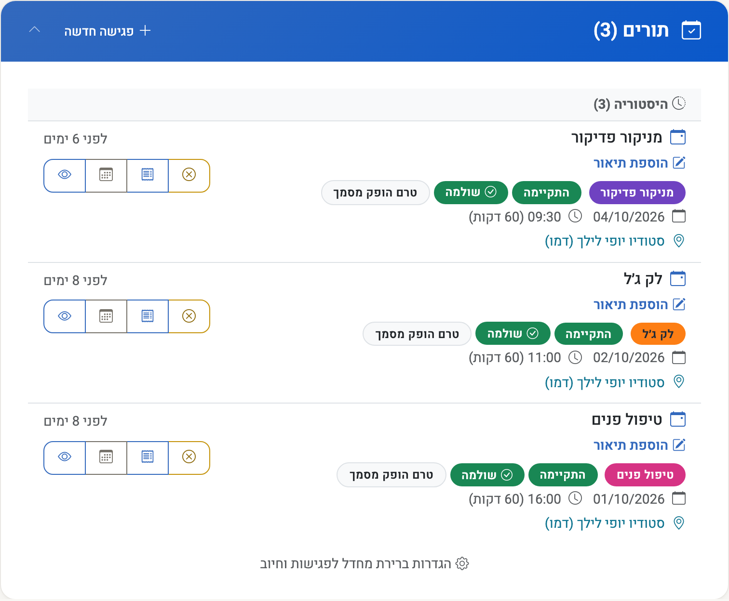Click הוספת תיאור under טיפול פנים

tap(639, 445)
